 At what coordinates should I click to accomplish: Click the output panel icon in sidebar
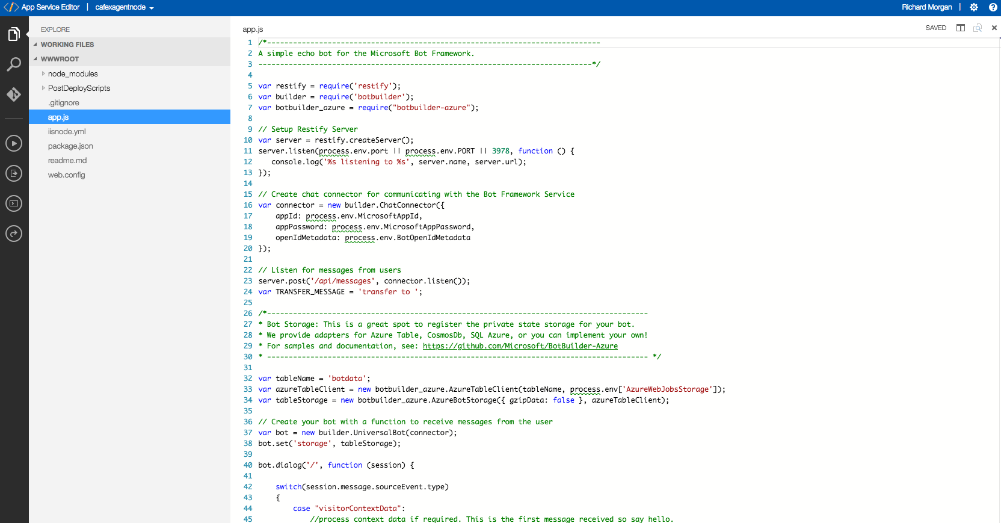14,173
